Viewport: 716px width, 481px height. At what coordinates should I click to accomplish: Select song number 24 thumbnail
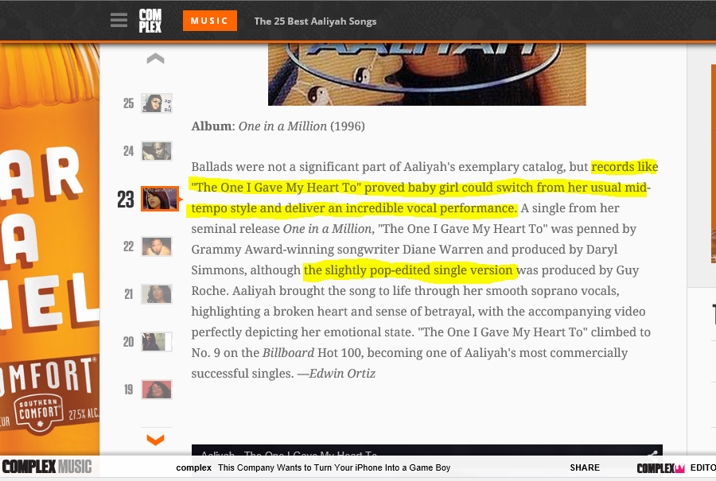(x=157, y=151)
